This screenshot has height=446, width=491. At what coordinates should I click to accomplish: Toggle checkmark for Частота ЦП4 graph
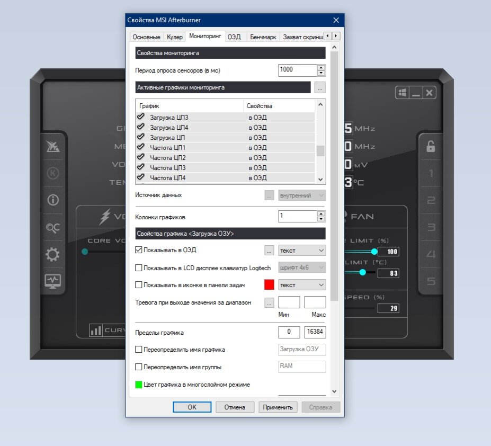(141, 177)
